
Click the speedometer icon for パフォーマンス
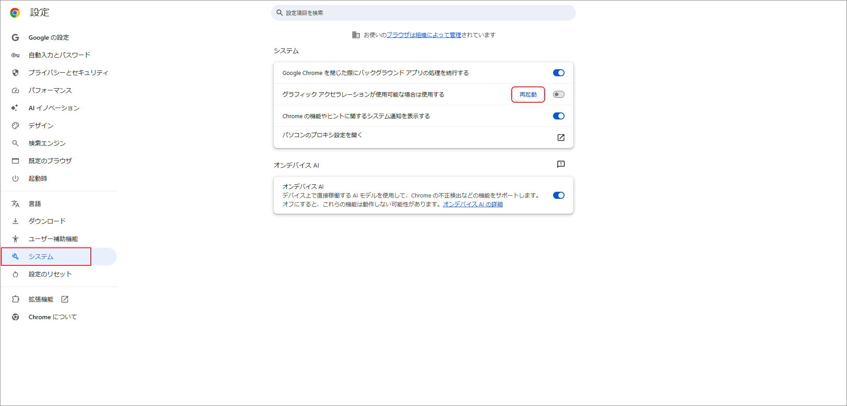pyautogui.click(x=15, y=90)
